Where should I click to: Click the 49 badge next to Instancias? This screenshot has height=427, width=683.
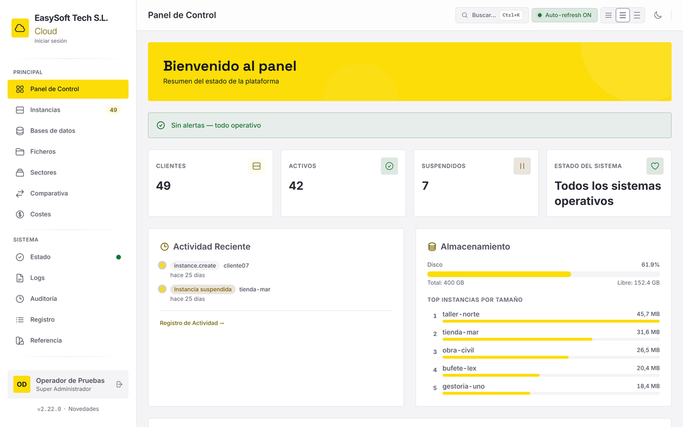point(113,110)
